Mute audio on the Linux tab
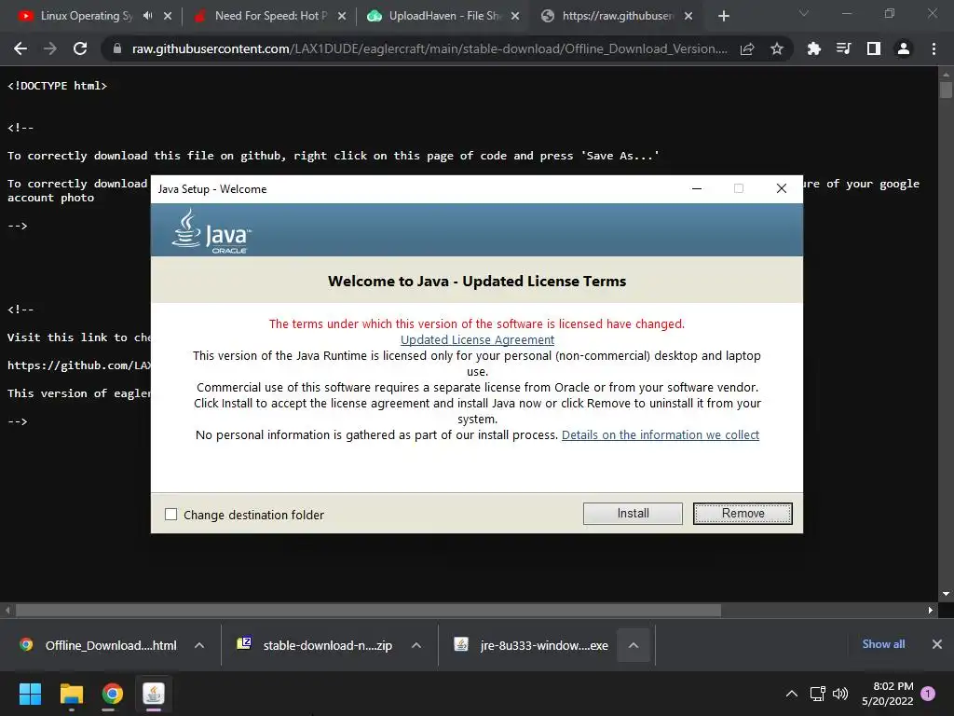 pyautogui.click(x=148, y=16)
